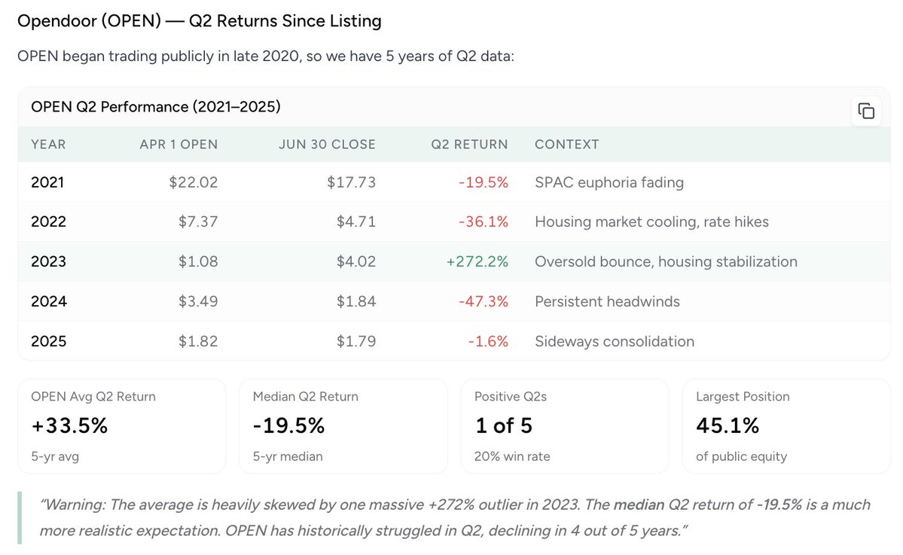Select the Largest Position stat card

click(x=786, y=425)
